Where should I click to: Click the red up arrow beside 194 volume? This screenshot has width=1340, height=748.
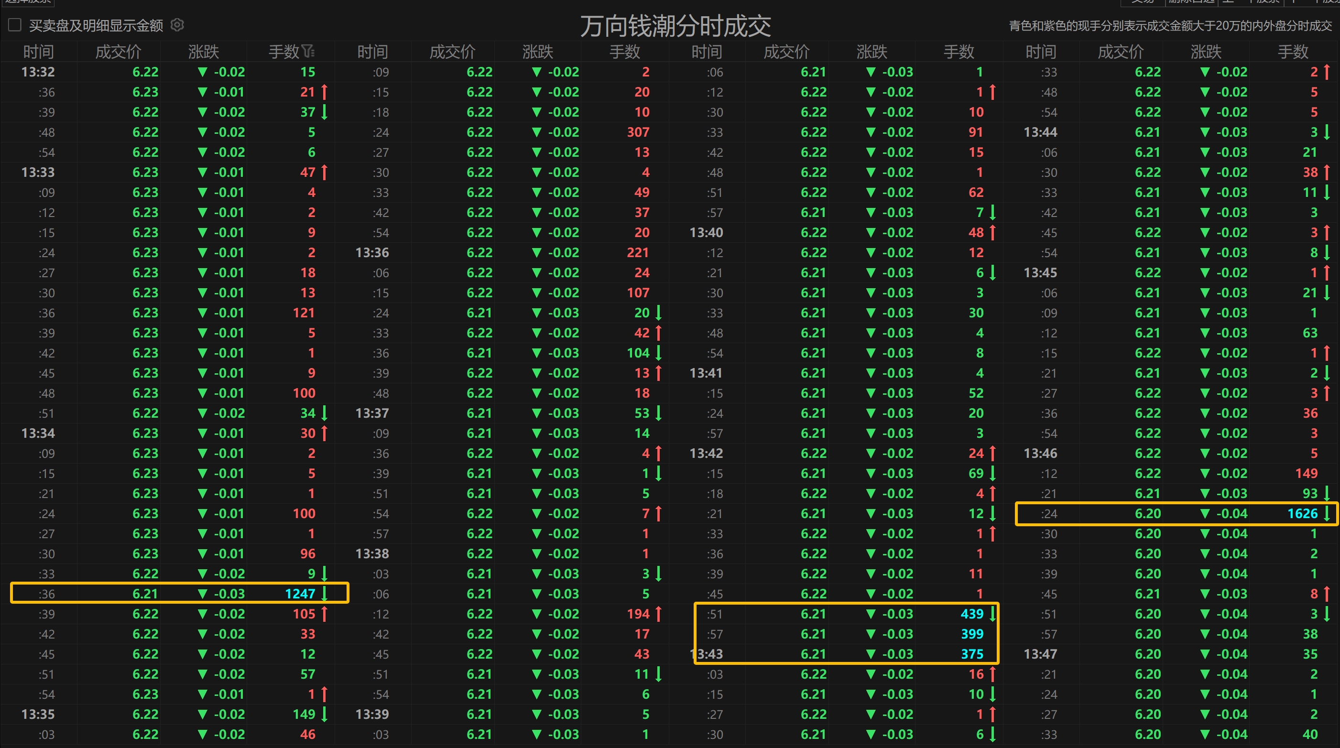click(x=659, y=614)
